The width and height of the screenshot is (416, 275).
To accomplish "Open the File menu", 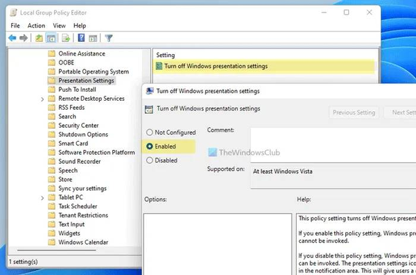I will [15, 26].
